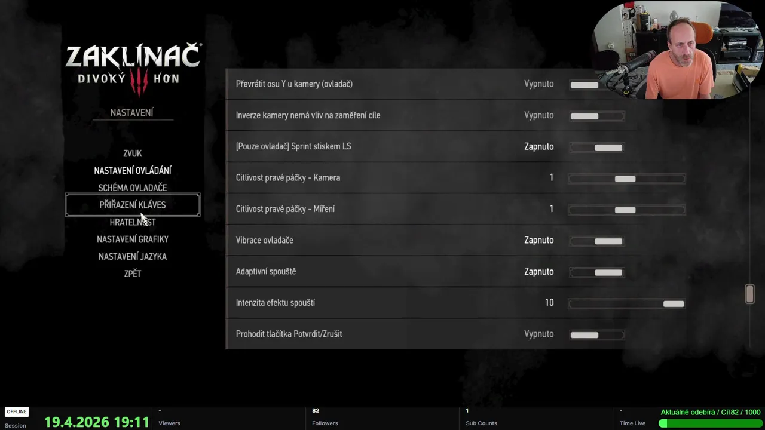The height and width of the screenshot is (430, 765).
Task: Click the Followers count 82
Action: pos(316,411)
